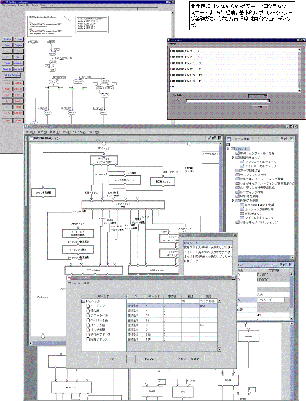Select 新規データ in data selection popup
Image resolution: width=306 pixels, height=401 pixels.
pos(191,261)
